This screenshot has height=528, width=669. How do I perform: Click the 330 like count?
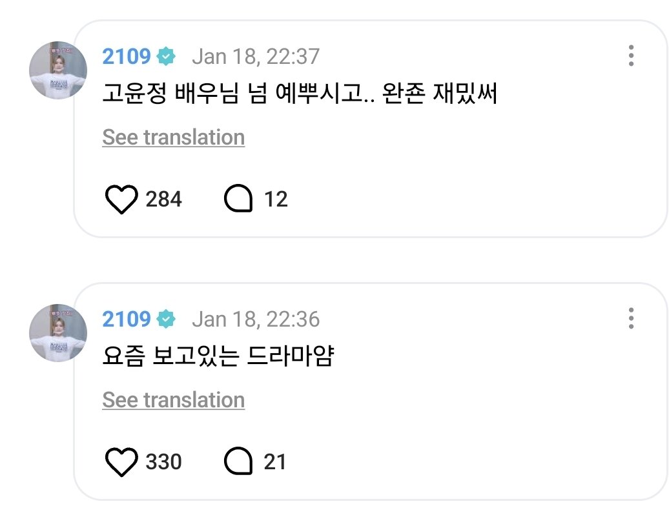[163, 462]
